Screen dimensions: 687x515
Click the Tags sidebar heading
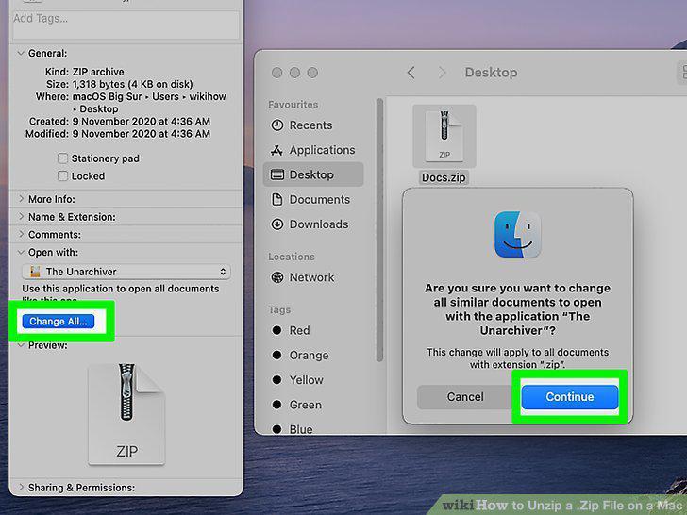point(279,310)
